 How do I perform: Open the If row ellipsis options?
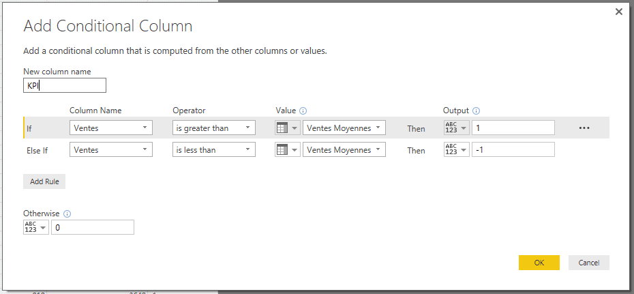click(x=584, y=128)
